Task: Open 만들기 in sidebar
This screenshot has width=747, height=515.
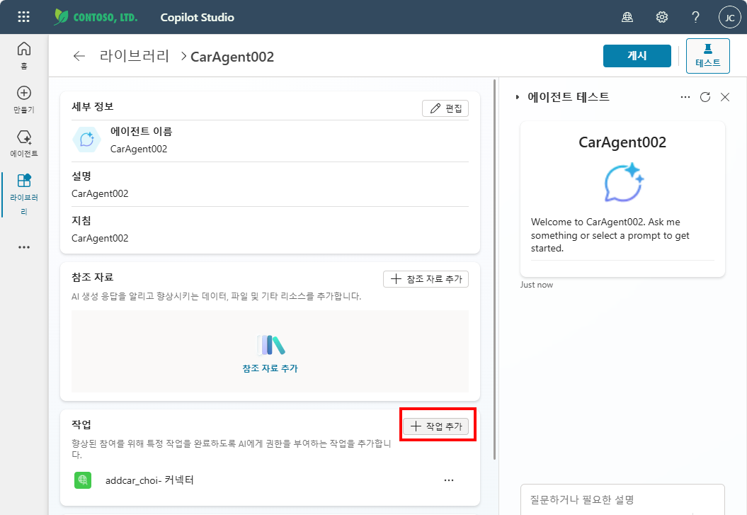Action: tap(24, 100)
